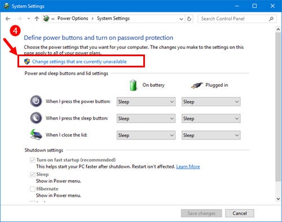The width and height of the screenshot is (282, 222).
Task: Click the vertical scrollbar thumb
Action: (x=278, y=107)
